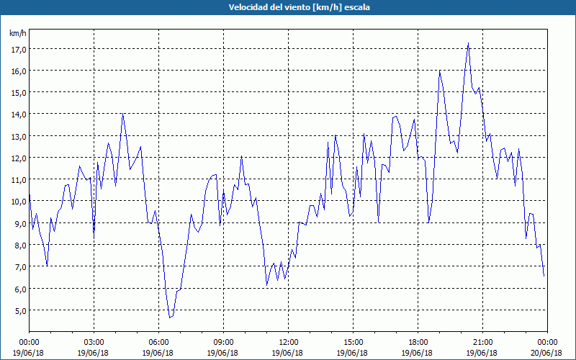576x360 pixels.
Task: Select the '15,0' y-axis value
Action: pos(19,93)
